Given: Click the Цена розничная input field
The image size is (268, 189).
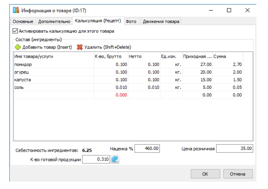Looking at the screenshot, I should [235, 149].
